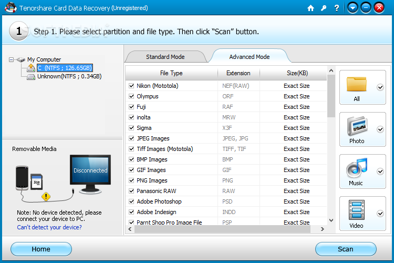
Task: Open the blue dropdown arrow menu button
Action: [x=353, y=8]
